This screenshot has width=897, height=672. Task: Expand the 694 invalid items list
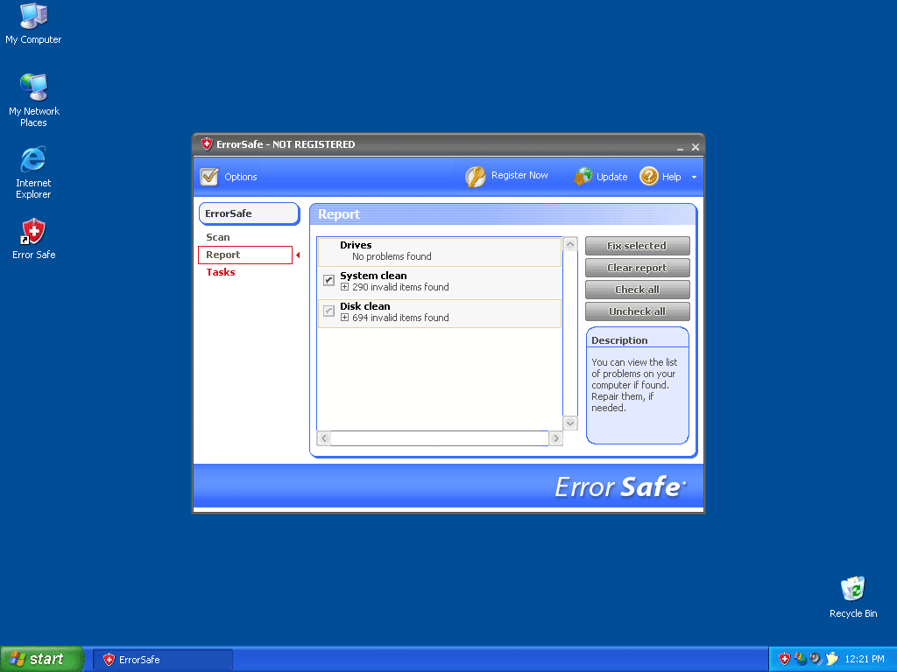click(345, 318)
